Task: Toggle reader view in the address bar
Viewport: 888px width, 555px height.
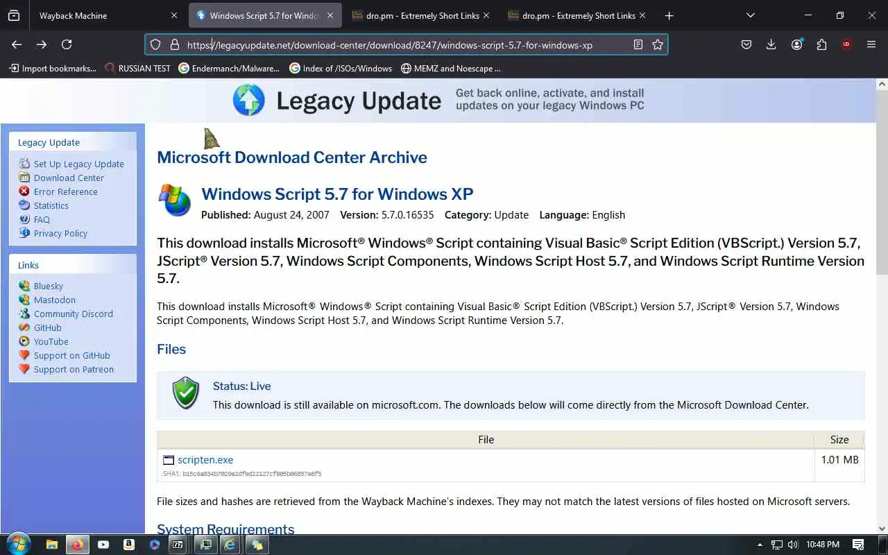Action: click(x=638, y=44)
